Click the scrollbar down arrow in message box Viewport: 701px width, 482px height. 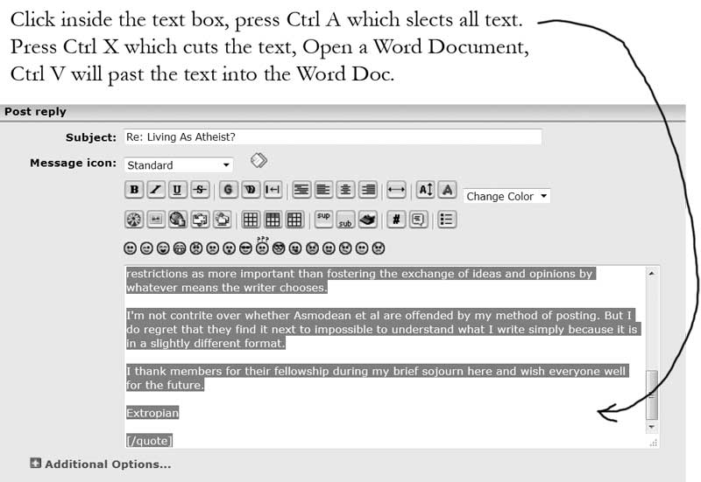[651, 426]
